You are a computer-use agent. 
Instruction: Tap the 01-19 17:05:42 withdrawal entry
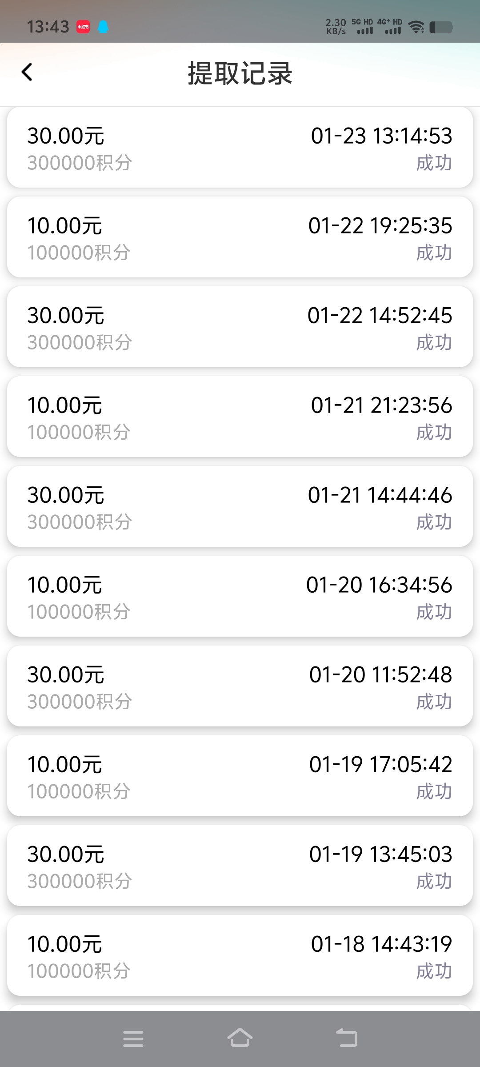tap(240, 776)
